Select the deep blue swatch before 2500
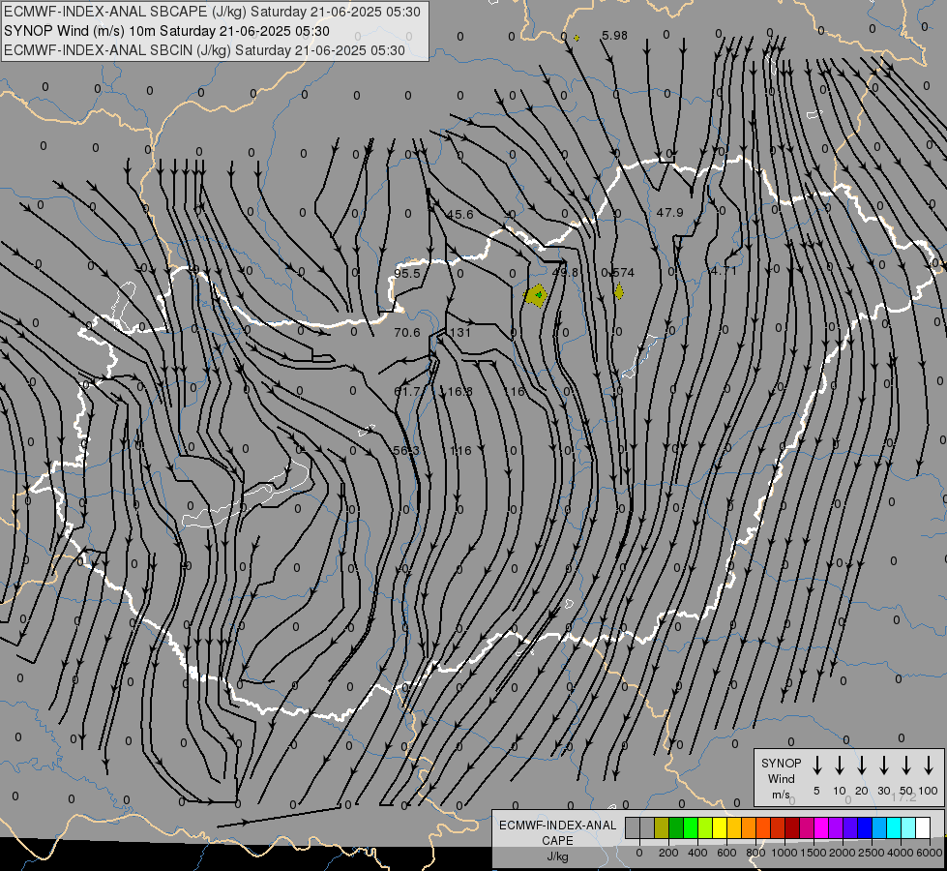947x871 pixels. (x=865, y=828)
